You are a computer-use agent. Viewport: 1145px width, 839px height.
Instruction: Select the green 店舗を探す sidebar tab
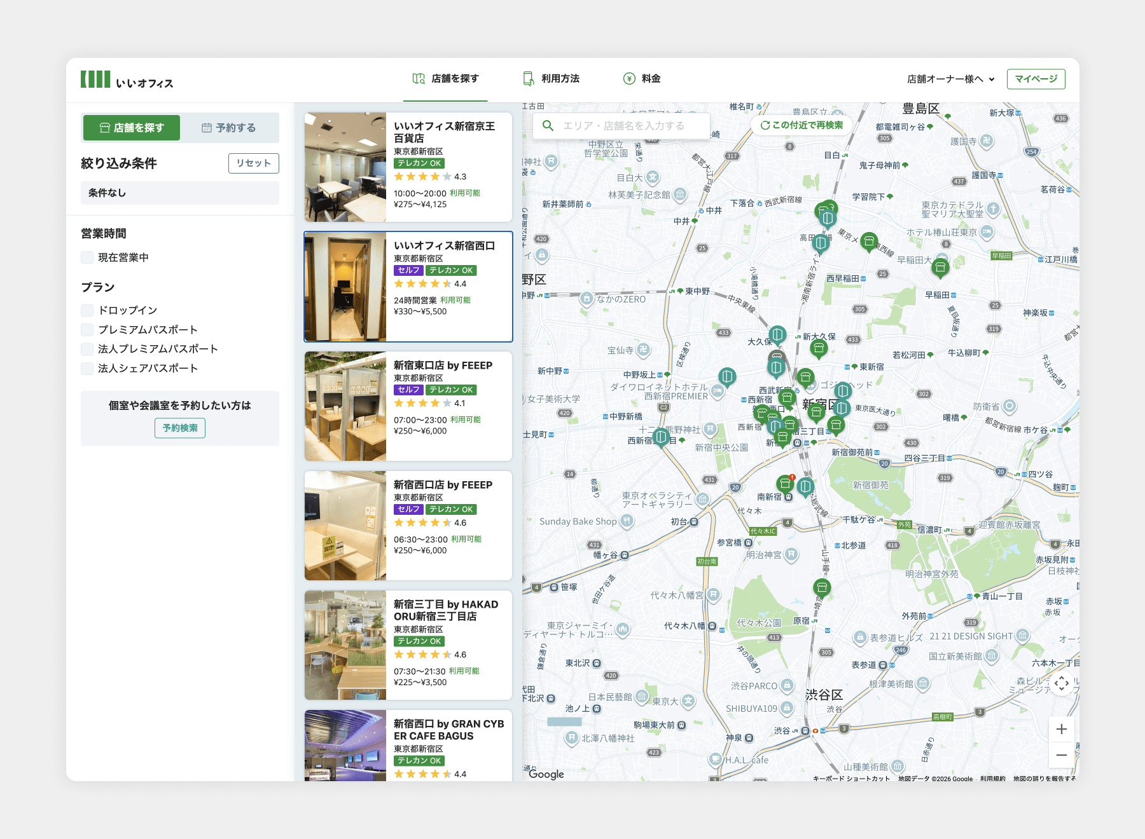click(x=132, y=128)
